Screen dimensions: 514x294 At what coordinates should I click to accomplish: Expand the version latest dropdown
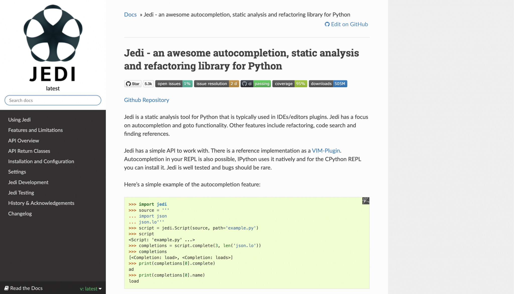click(x=91, y=288)
